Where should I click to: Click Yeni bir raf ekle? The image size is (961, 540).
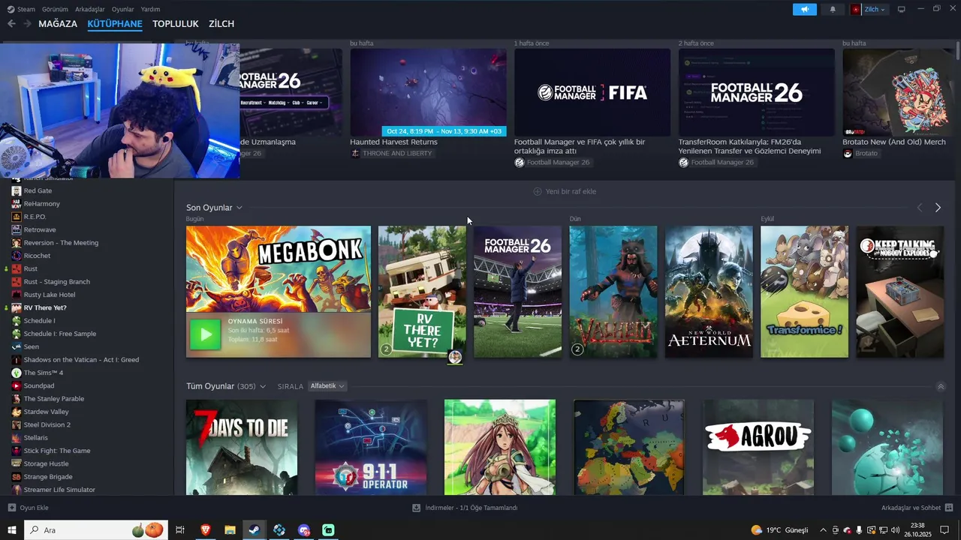(565, 191)
